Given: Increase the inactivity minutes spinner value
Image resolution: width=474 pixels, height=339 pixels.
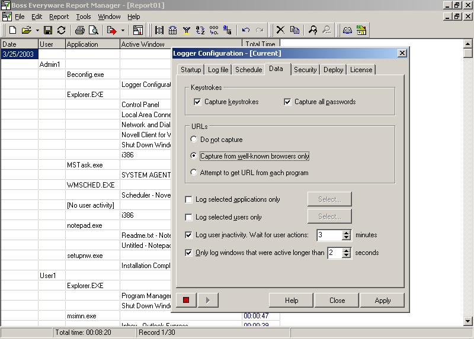Looking at the screenshot, I should point(347,233).
